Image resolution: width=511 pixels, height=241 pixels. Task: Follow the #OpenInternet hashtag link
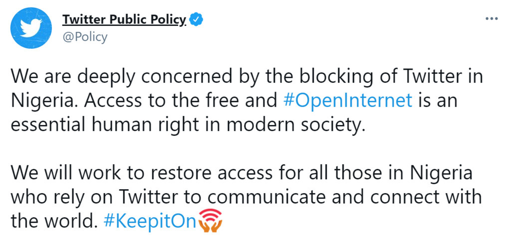point(348,101)
